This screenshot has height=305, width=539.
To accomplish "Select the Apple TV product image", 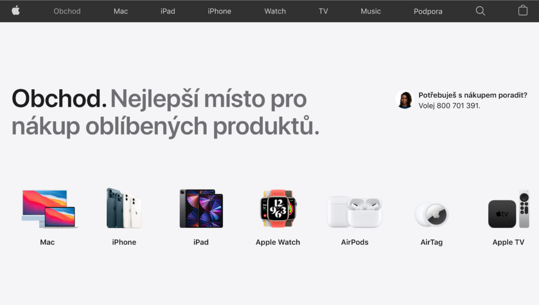I will click(x=508, y=209).
